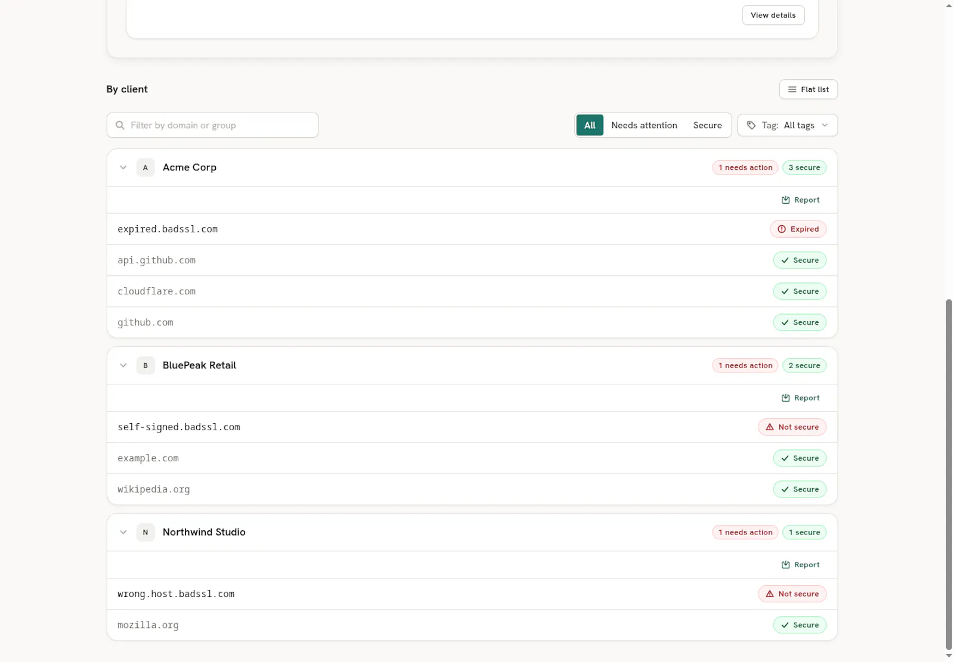This screenshot has width=954, height=662.
Task: Open the cloudflare.com row
Action: 472,291
